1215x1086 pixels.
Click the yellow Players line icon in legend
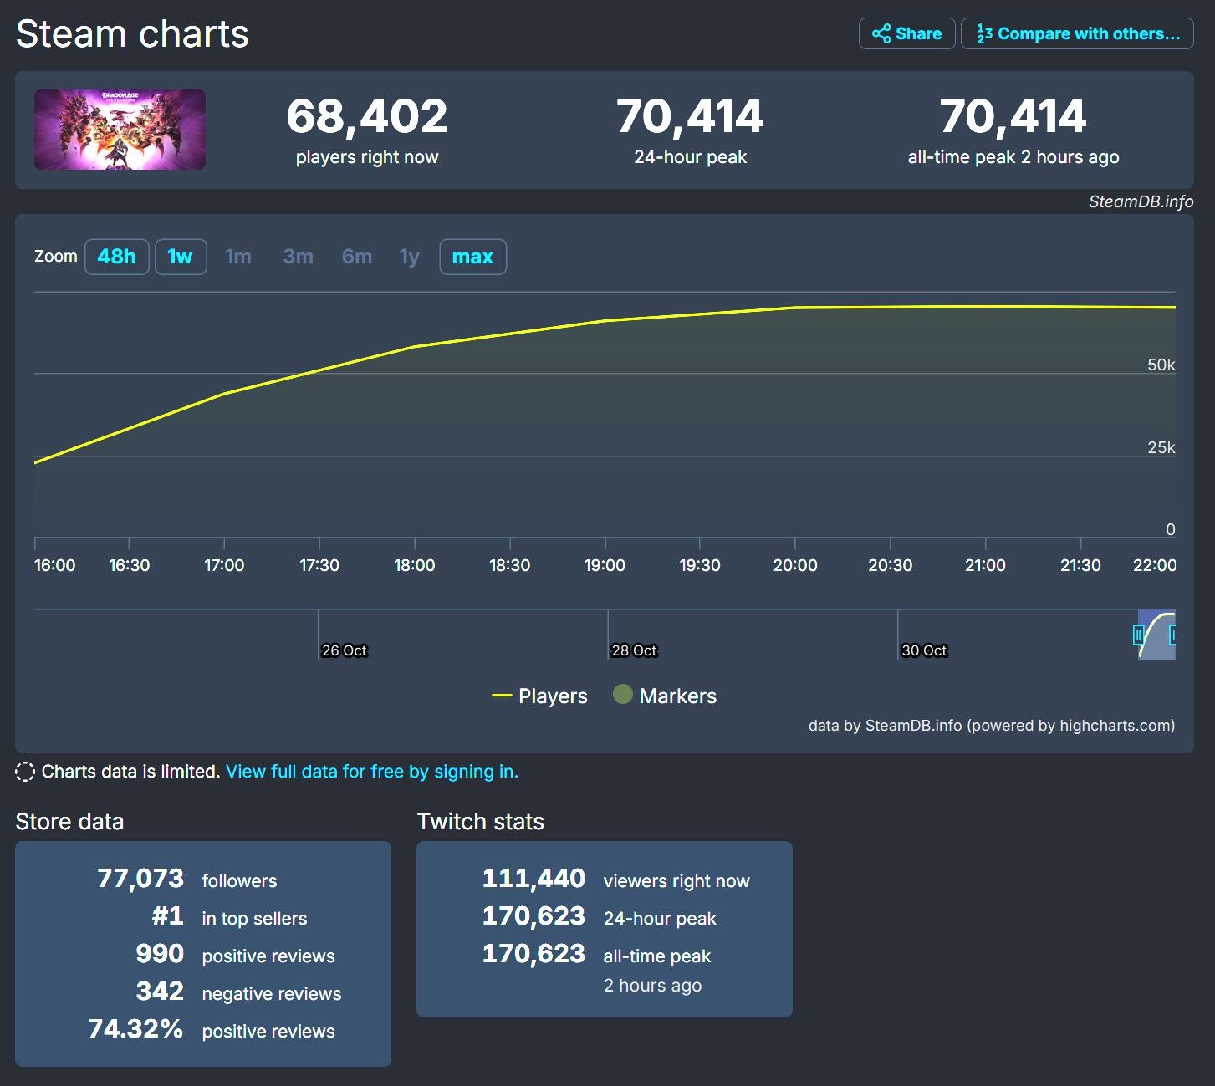coord(503,696)
